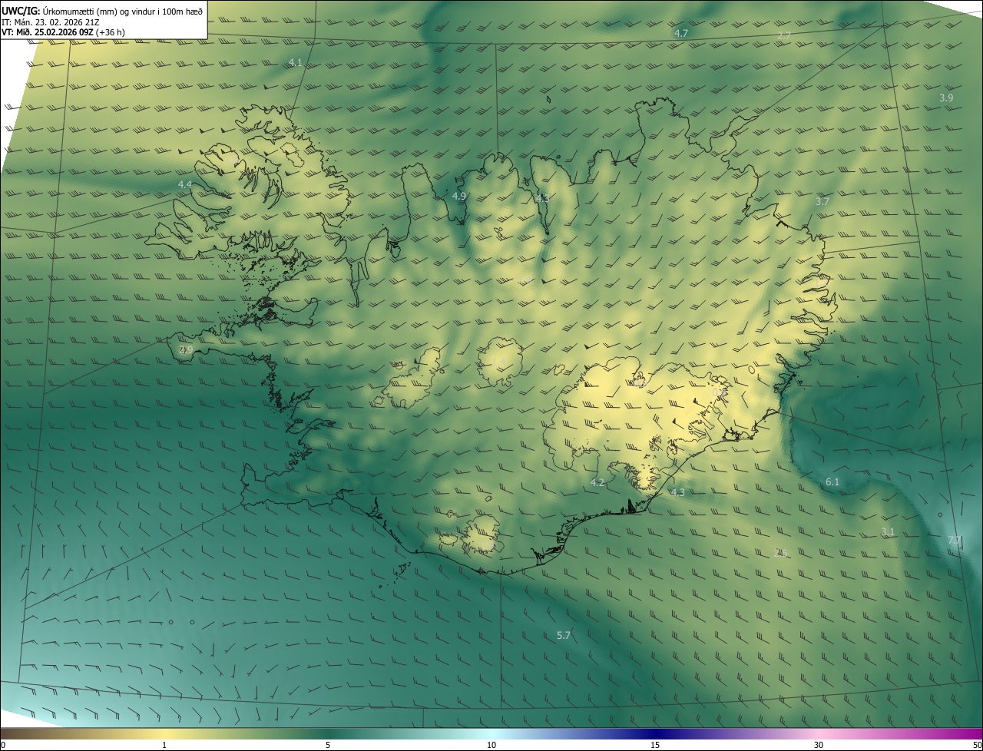Click the 5.7 value label
The height and width of the screenshot is (751, 983).
(x=564, y=636)
